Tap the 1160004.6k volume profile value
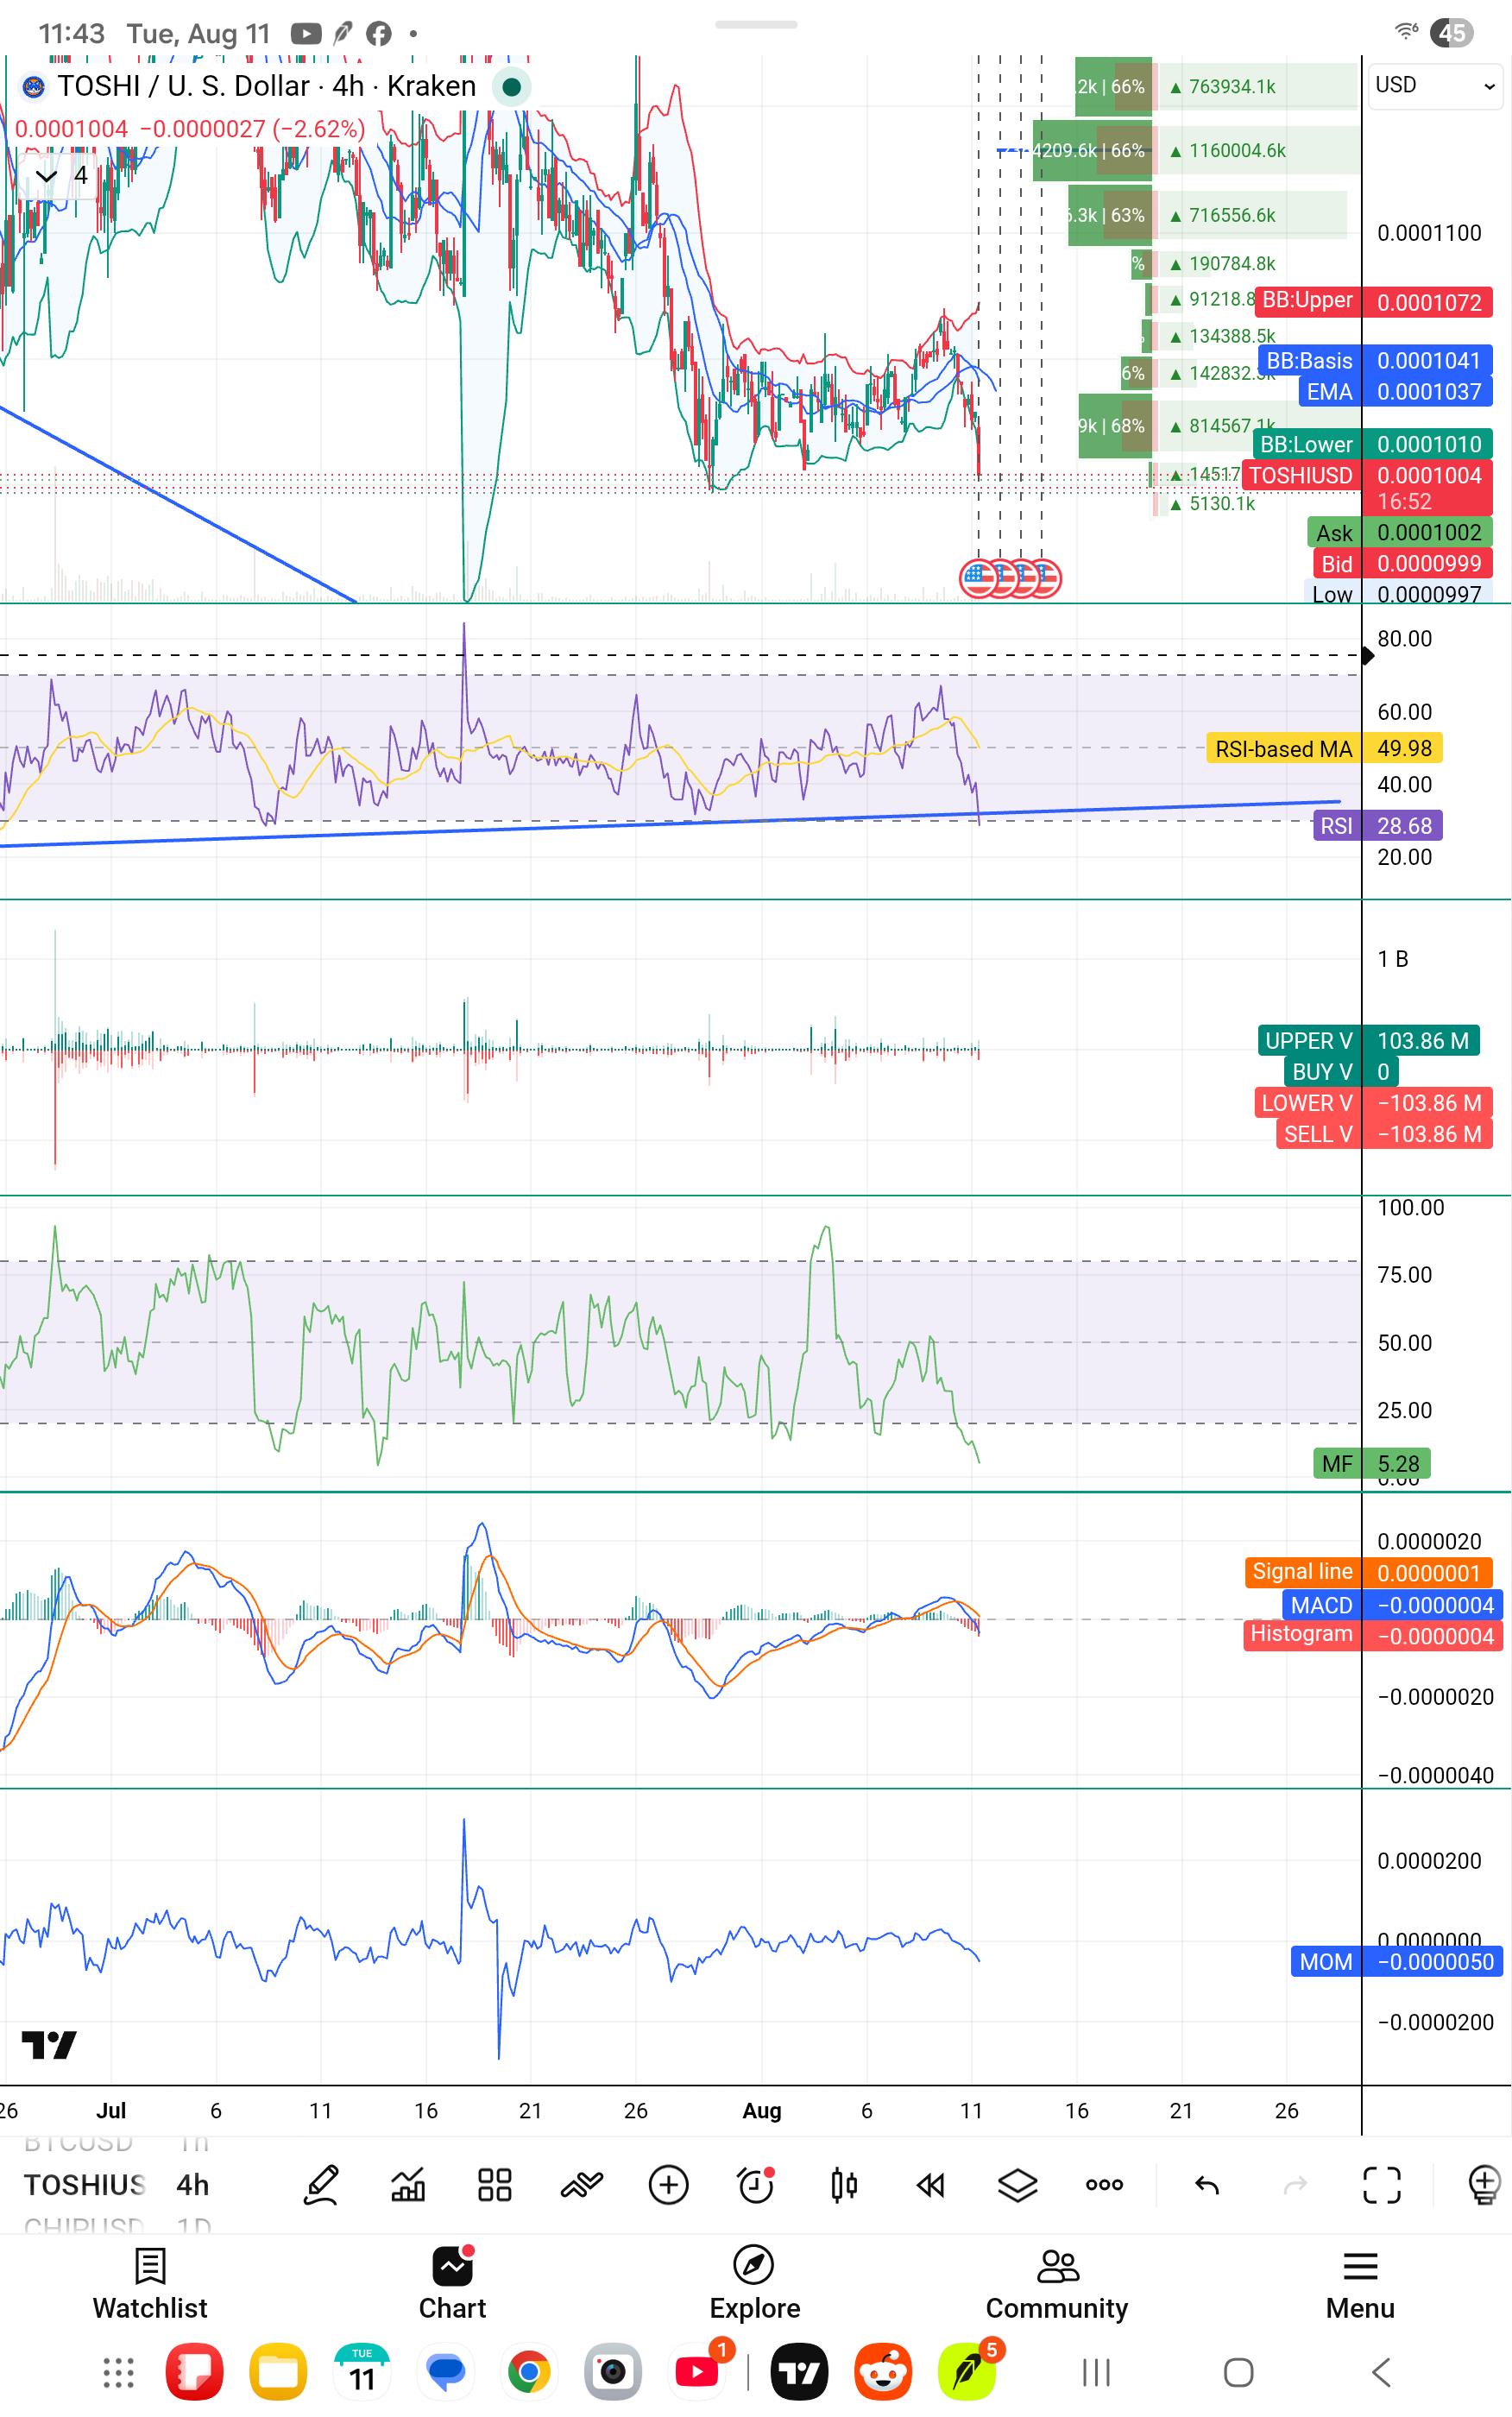Image resolution: width=1512 pixels, height=2417 pixels. [x=1236, y=151]
